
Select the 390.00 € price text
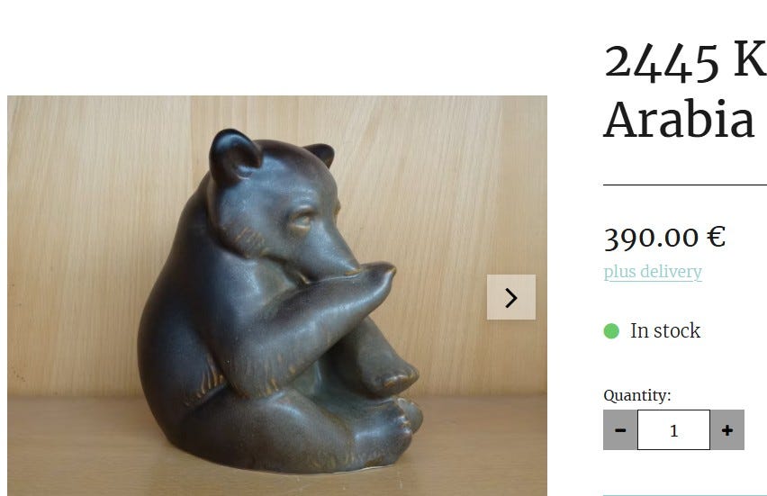(x=664, y=238)
